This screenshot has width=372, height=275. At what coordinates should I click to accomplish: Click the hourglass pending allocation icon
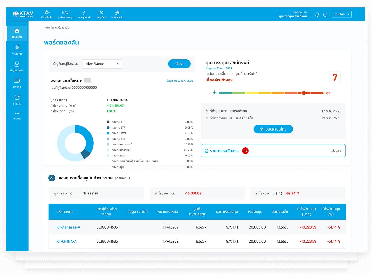tap(206, 151)
